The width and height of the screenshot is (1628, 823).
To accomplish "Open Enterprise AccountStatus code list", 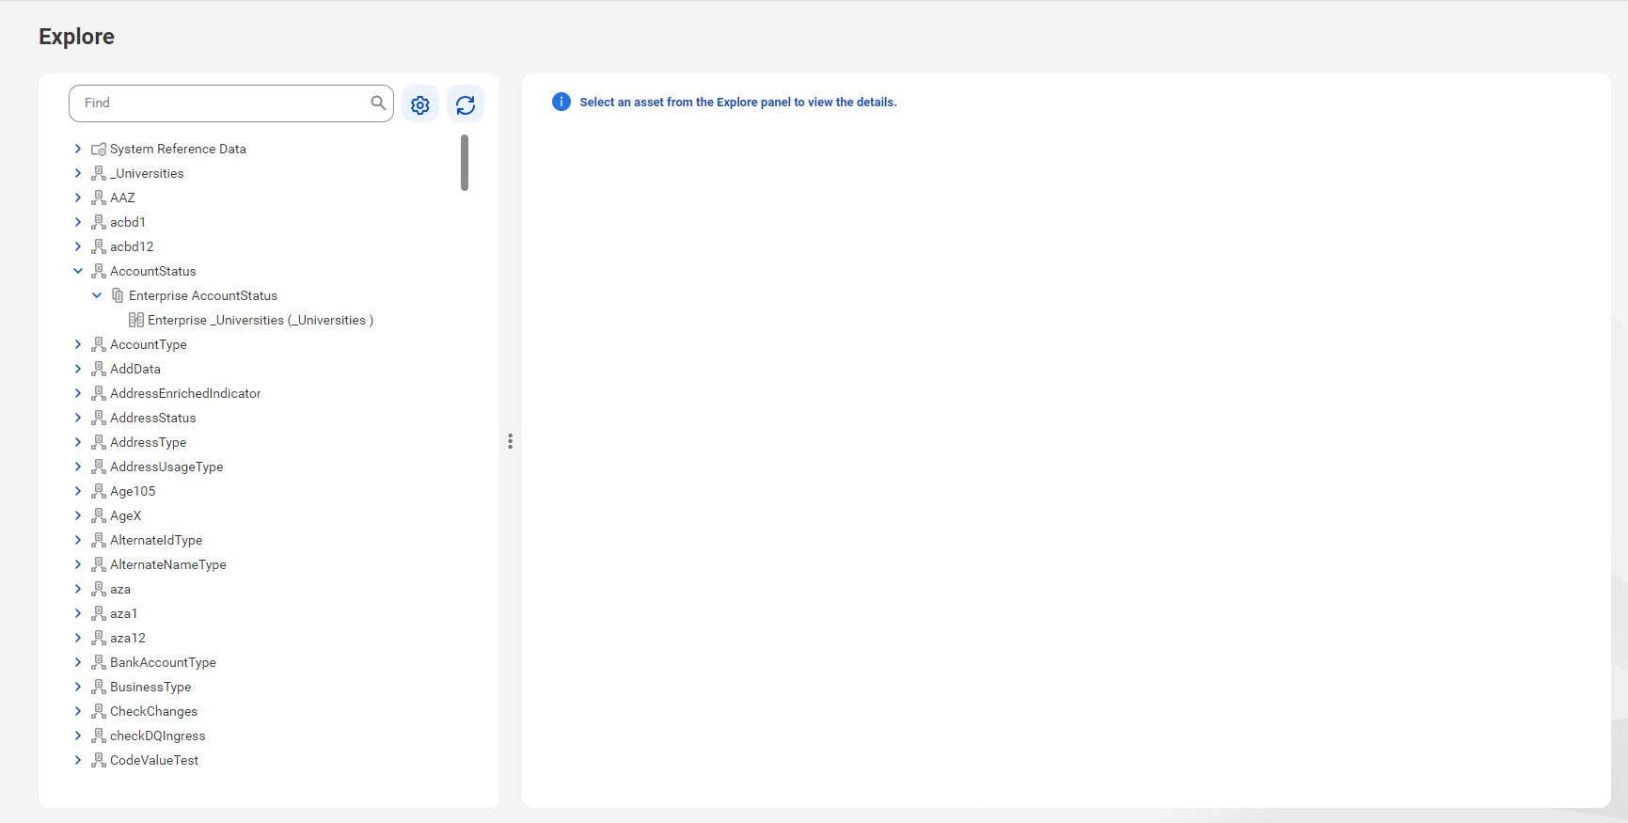I will click(203, 295).
